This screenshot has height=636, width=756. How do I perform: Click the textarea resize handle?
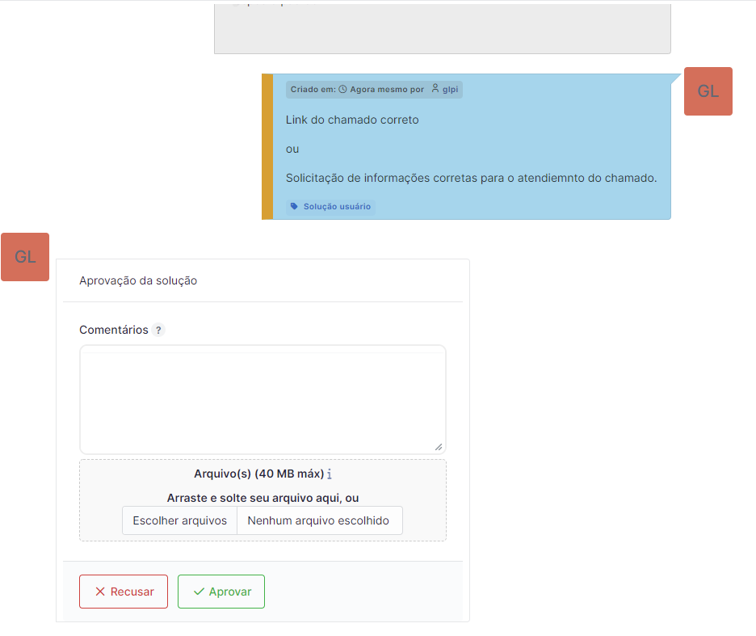[x=439, y=447]
